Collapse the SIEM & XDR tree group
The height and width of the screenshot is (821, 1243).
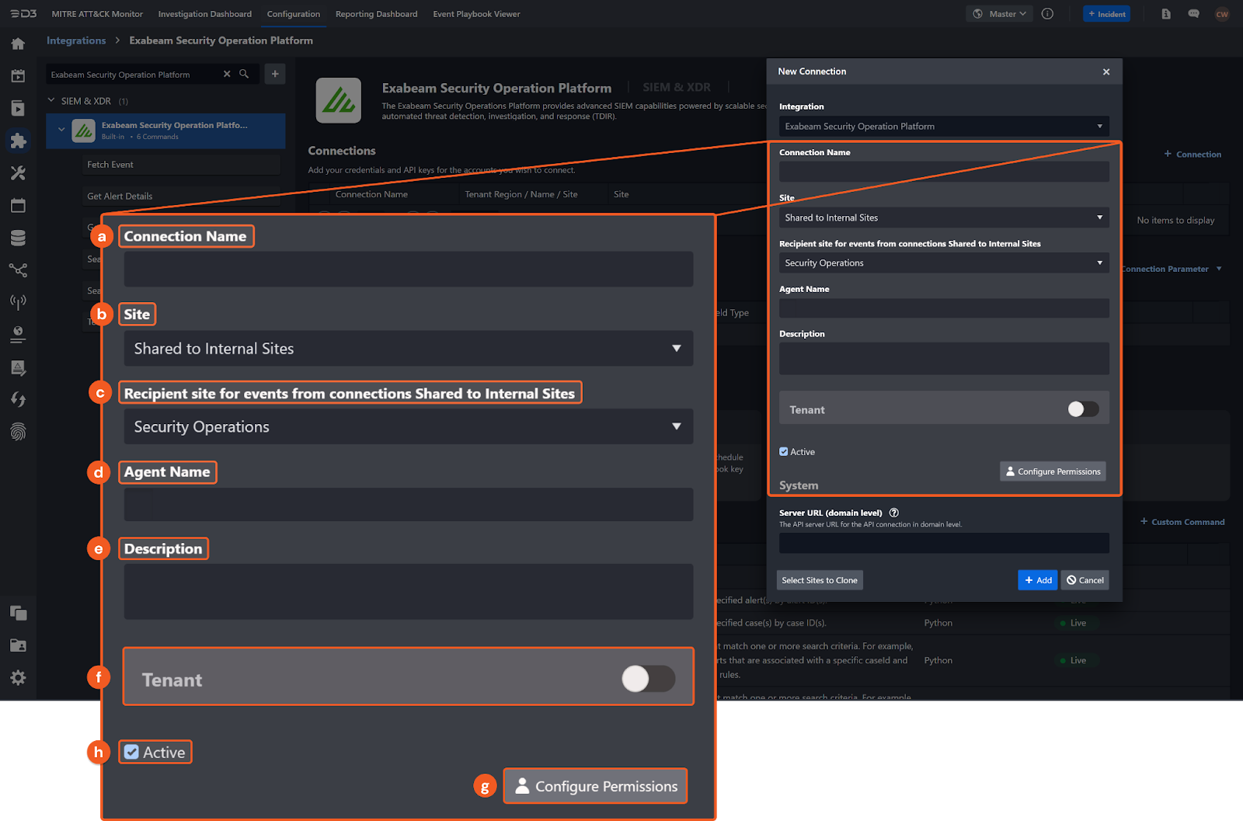pyautogui.click(x=51, y=100)
